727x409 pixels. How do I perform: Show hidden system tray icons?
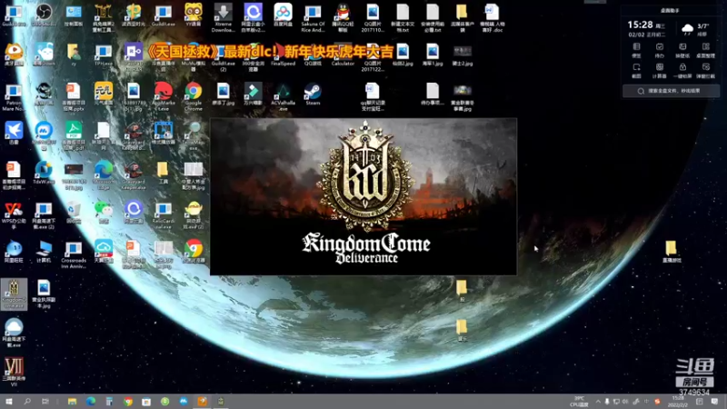[x=598, y=402]
